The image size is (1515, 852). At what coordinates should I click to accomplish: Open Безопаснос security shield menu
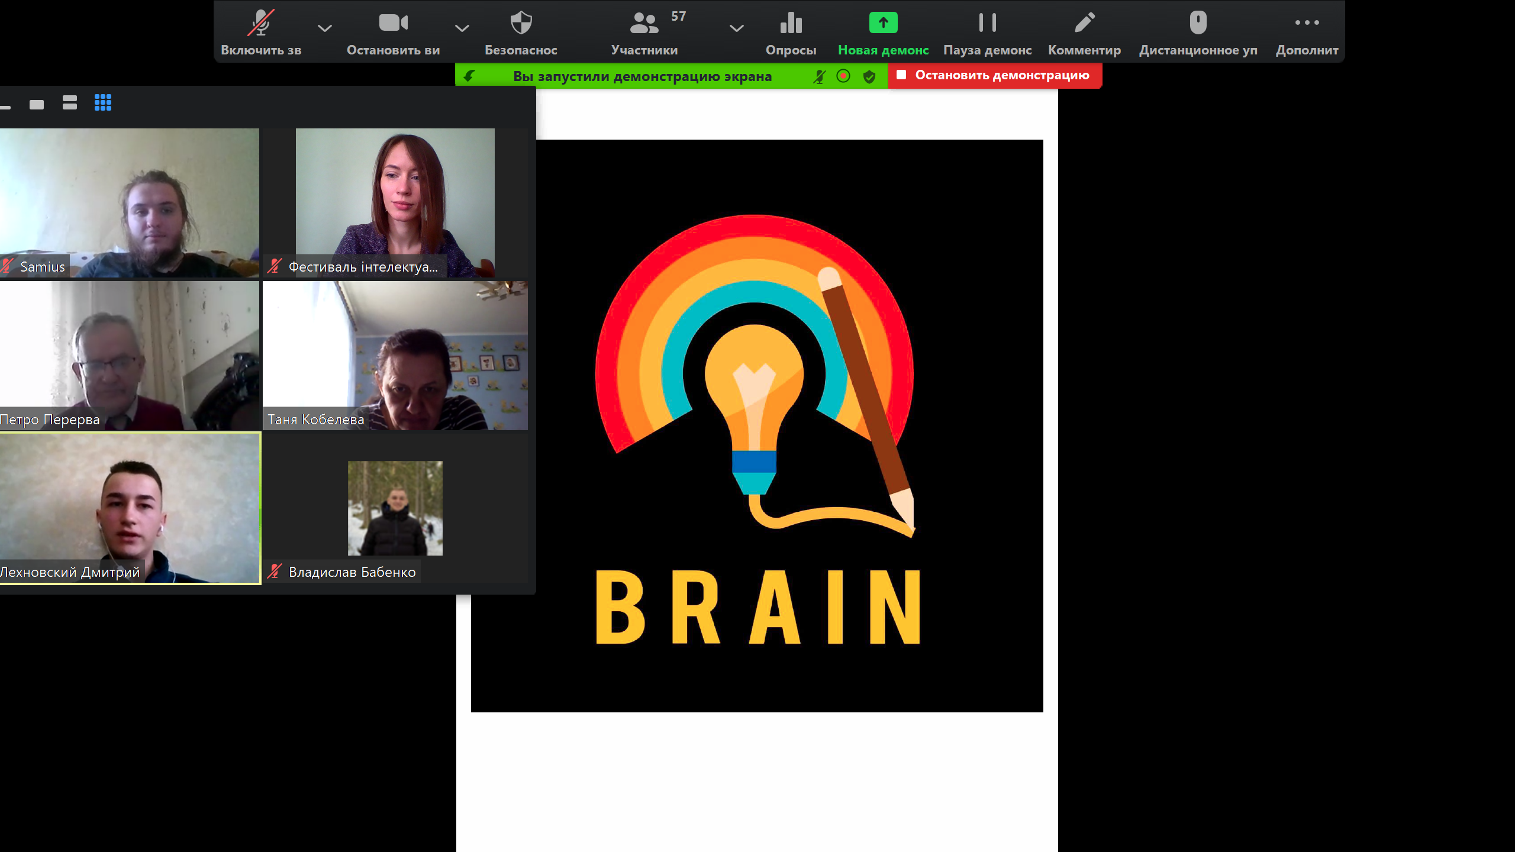521,33
